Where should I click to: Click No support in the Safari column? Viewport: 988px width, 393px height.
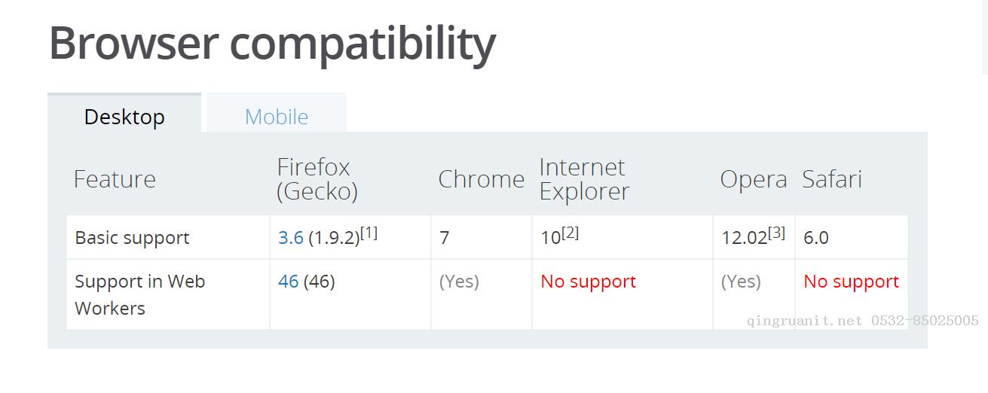pyautogui.click(x=851, y=282)
